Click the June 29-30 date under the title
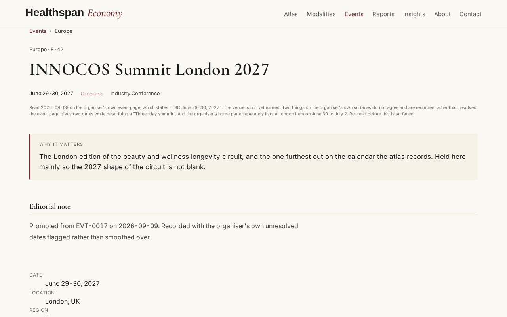507x317 pixels. (51, 94)
